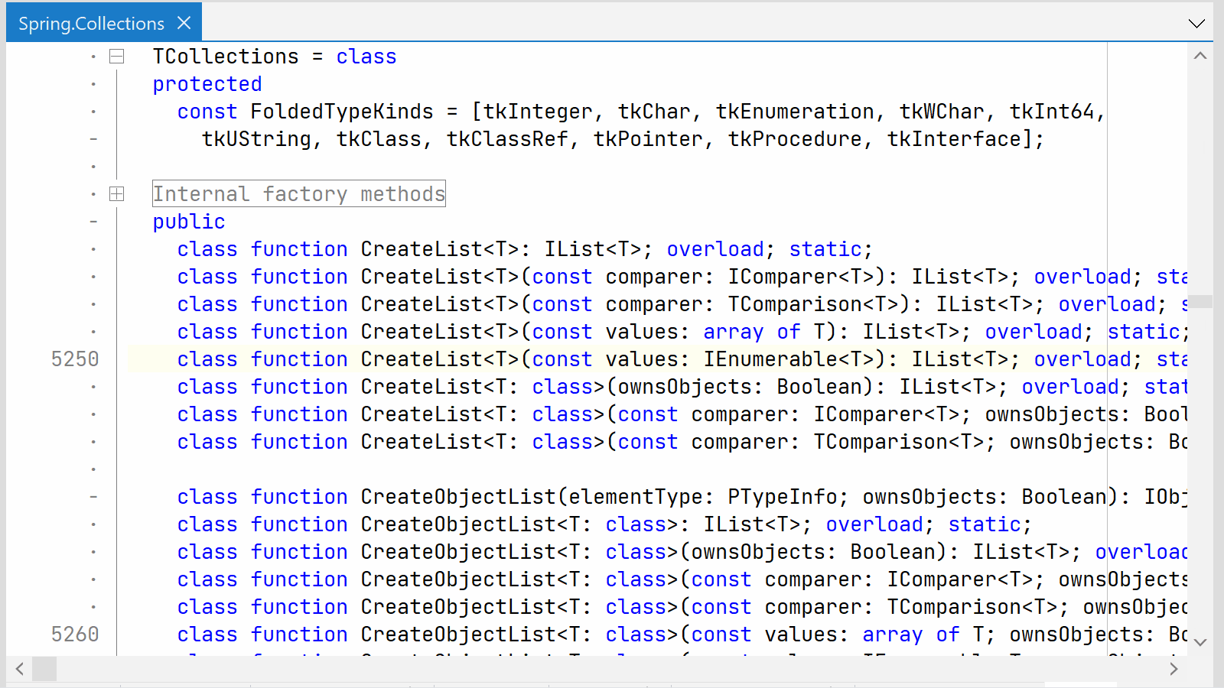Click the 'public' keyword
Viewport: 1224px width, 688px height.
pos(189,222)
